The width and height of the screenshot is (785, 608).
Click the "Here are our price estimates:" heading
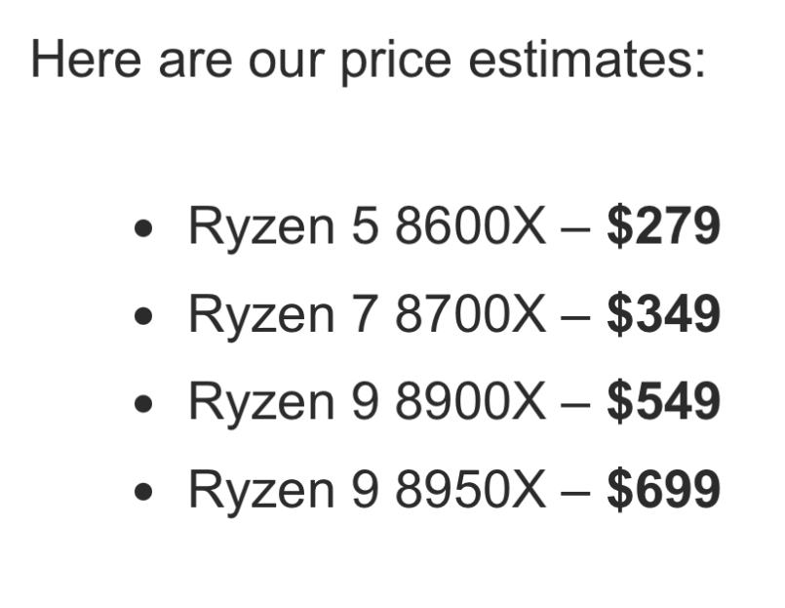pos(368,60)
